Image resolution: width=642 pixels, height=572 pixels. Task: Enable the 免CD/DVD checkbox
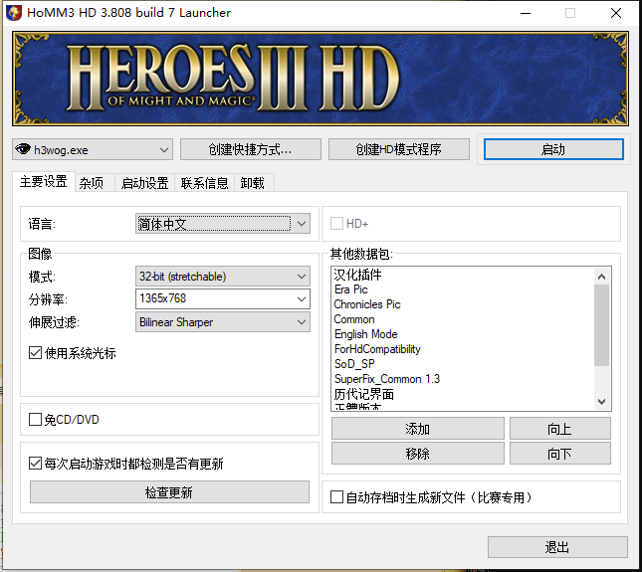click(35, 420)
